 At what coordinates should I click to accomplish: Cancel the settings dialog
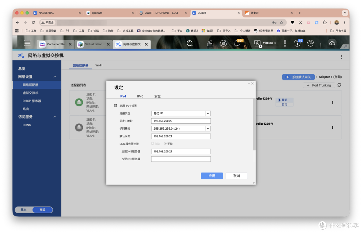[x=236, y=176]
